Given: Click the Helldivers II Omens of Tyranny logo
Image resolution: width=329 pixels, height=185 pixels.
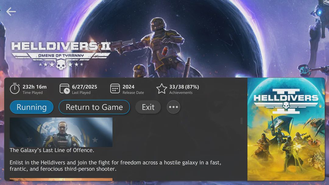Looking at the screenshot, I should click(61, 56).
